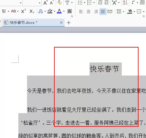Apply superscript formatting
The width and height of the screenshot is (146, 138).
click(23, 11)
